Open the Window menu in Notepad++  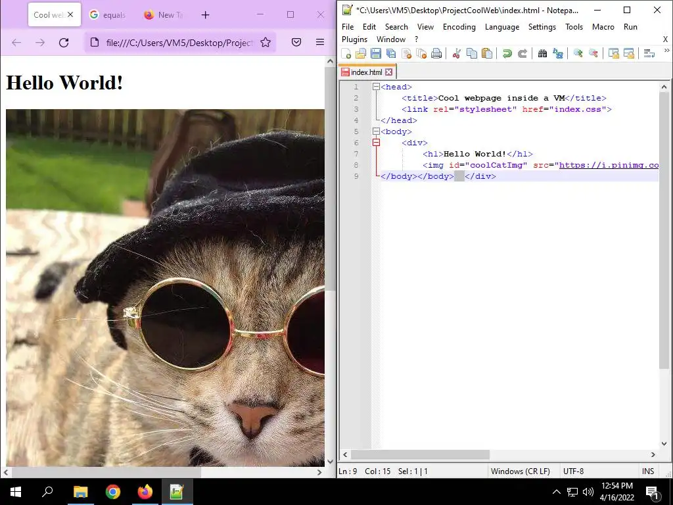(x=391, y=39)
